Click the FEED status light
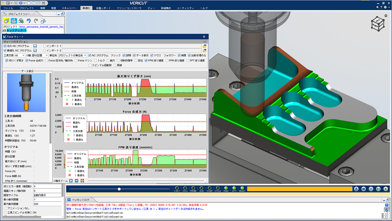 pyautogui.click(x=226, y=188)
